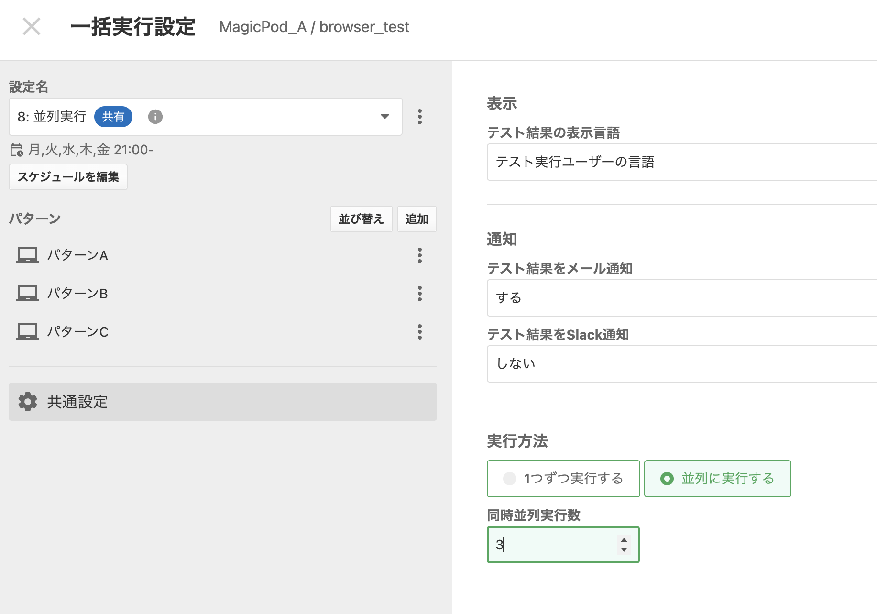Click the 共有 badge
877x614 pixels.
[113, 117]
